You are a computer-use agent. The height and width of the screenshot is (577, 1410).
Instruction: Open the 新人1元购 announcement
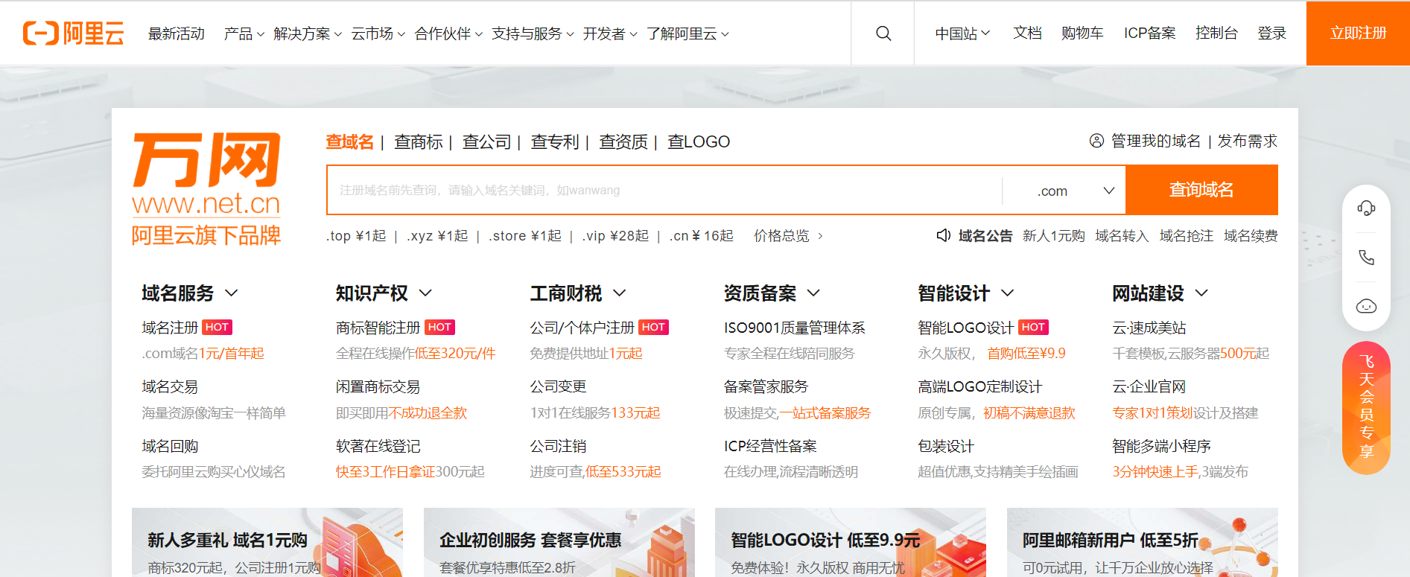coord(1053,236)
